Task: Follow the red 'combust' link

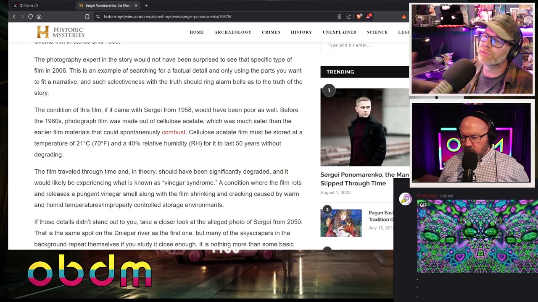Action: [x=174, y=132]
